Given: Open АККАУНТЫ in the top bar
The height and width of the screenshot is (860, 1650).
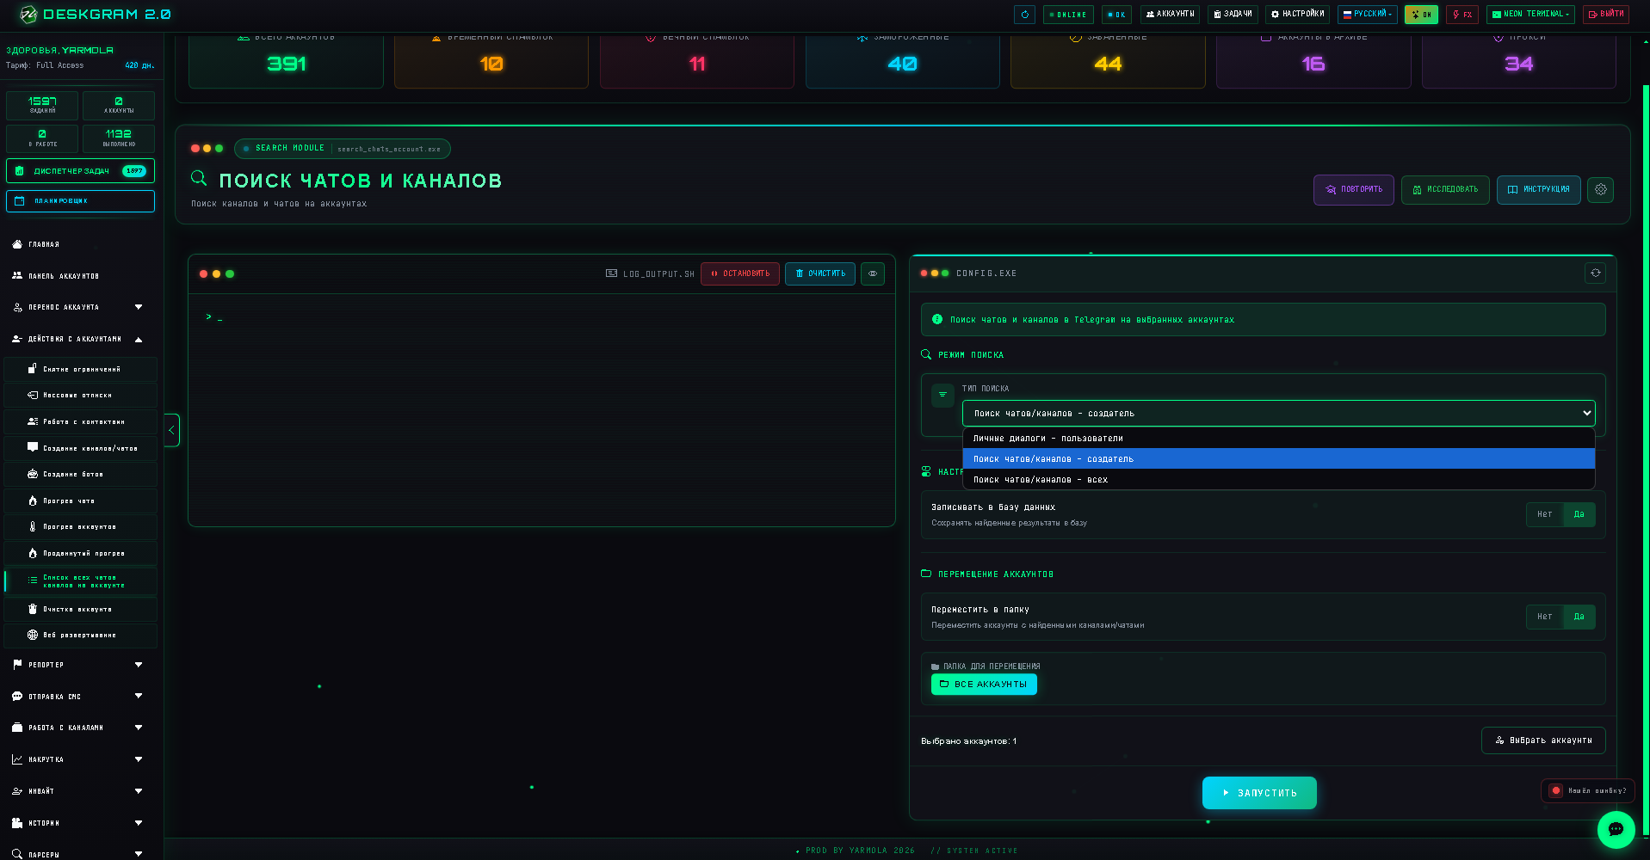Looking at the screenshot, I should point(1170,15).
